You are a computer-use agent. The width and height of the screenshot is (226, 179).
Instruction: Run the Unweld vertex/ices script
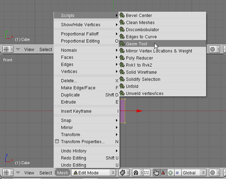click(x=162, y=93)
